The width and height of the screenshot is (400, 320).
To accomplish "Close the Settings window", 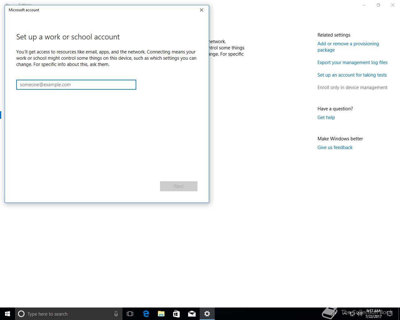I will 393,5.
